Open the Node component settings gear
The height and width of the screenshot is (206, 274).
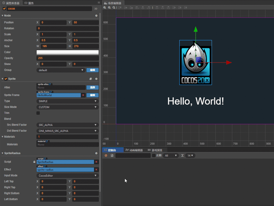(96, 16)
